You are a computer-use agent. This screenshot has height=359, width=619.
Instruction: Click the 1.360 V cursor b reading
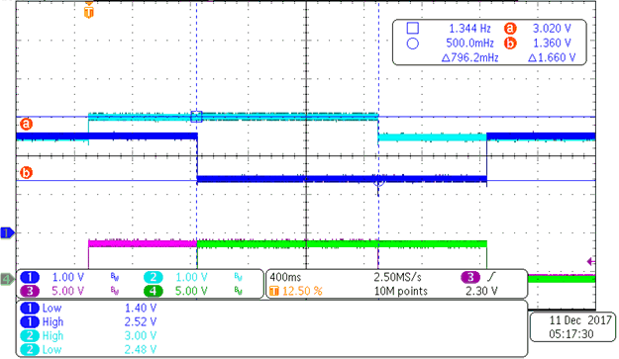click(x=552, y=43)
